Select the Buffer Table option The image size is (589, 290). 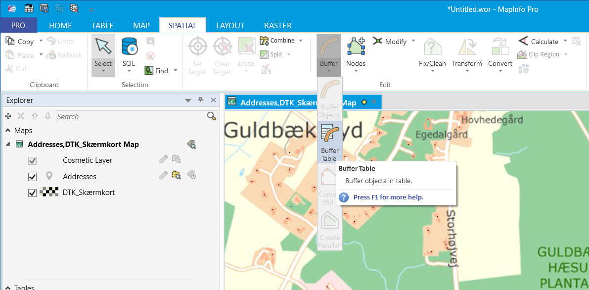(330, 142)
